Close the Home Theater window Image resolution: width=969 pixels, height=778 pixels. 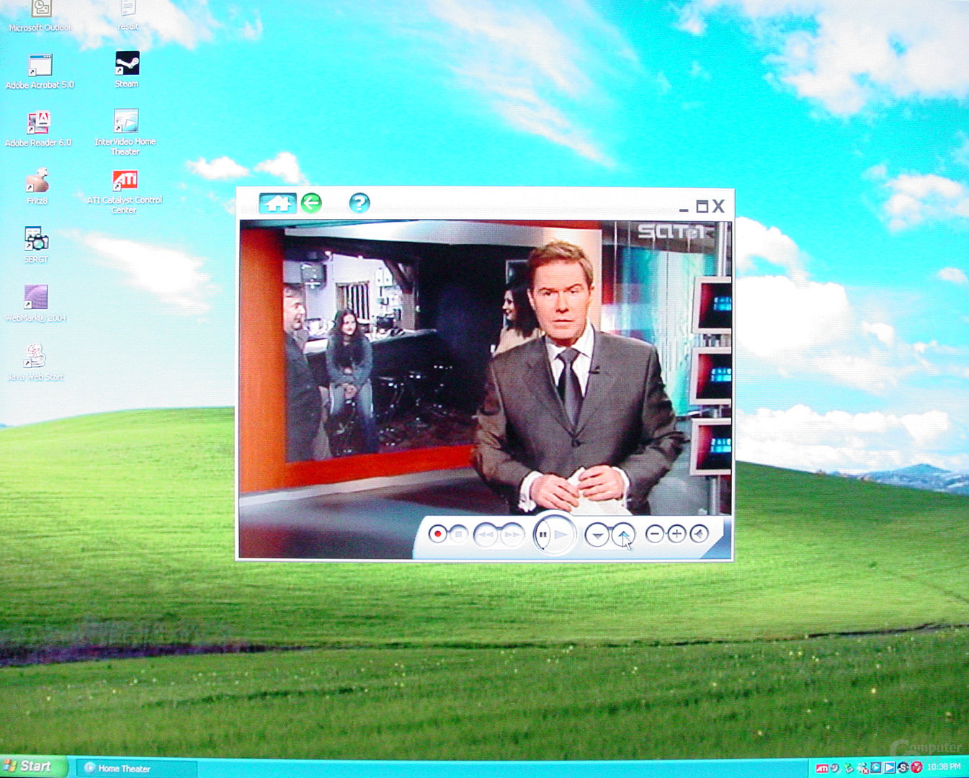coord(718,207)
